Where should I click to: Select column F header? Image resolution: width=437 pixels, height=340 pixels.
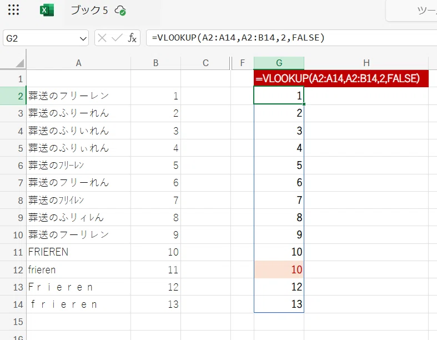click(x=243, y=63)
